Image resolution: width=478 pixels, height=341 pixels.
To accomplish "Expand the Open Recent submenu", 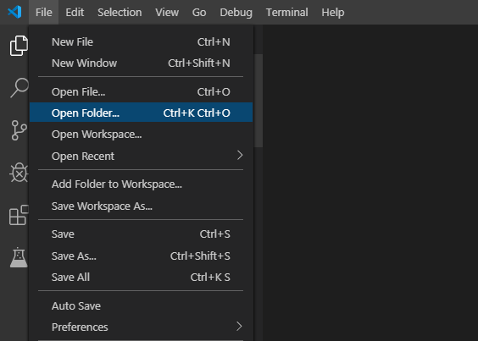I will coord(141,156).
